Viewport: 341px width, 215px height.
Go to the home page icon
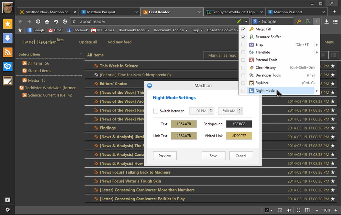(x=47, y=21)
